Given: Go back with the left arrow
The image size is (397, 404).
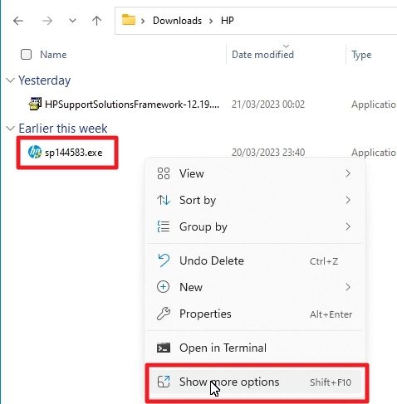Looking at the screenshot, I should coord(18,21).
